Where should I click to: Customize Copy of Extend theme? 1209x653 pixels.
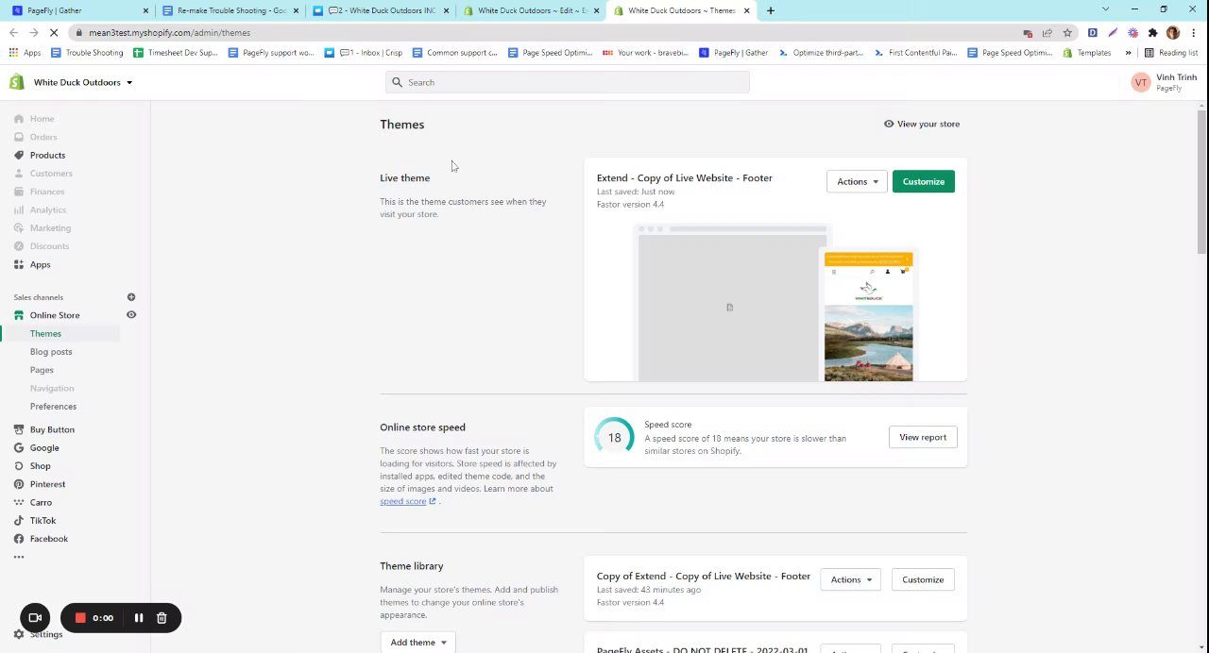(923, 579)
